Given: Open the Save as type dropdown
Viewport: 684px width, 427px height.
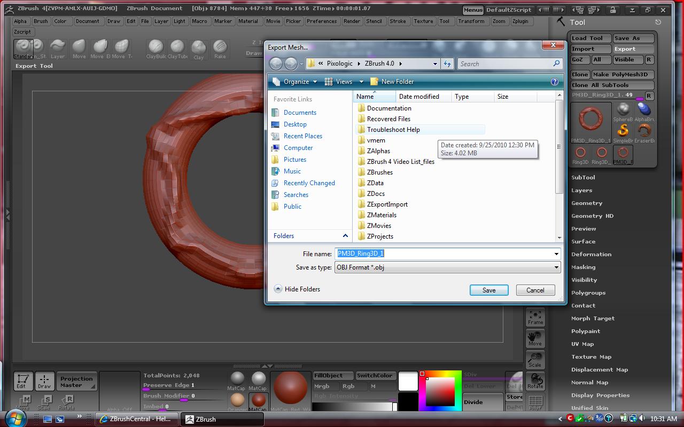Looking at the screenshot, I should (x=556, y=267).
